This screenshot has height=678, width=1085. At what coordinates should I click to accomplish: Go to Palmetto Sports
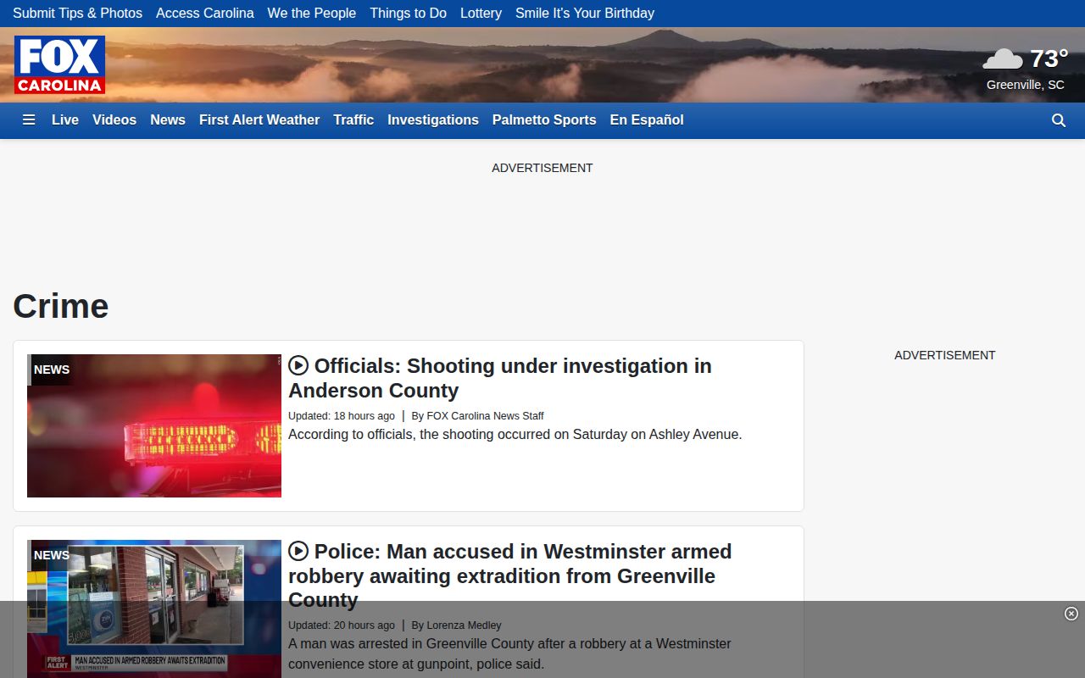(x=544, y=120)
